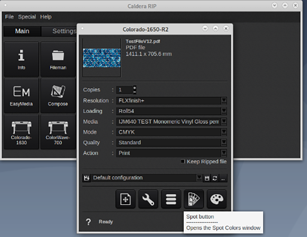Click the Info icon

tap(21, 59)
